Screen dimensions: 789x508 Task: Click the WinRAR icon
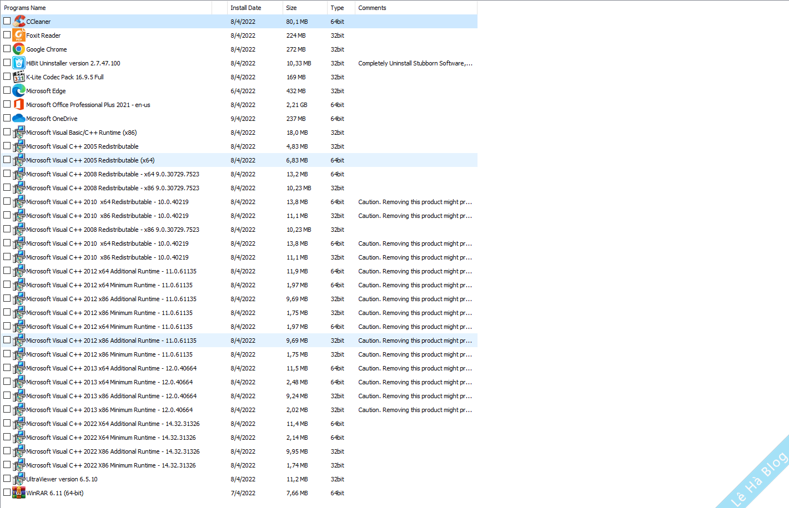pos(19,492)
